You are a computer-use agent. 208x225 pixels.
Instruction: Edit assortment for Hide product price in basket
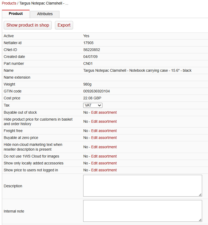[x=104, y=121]
